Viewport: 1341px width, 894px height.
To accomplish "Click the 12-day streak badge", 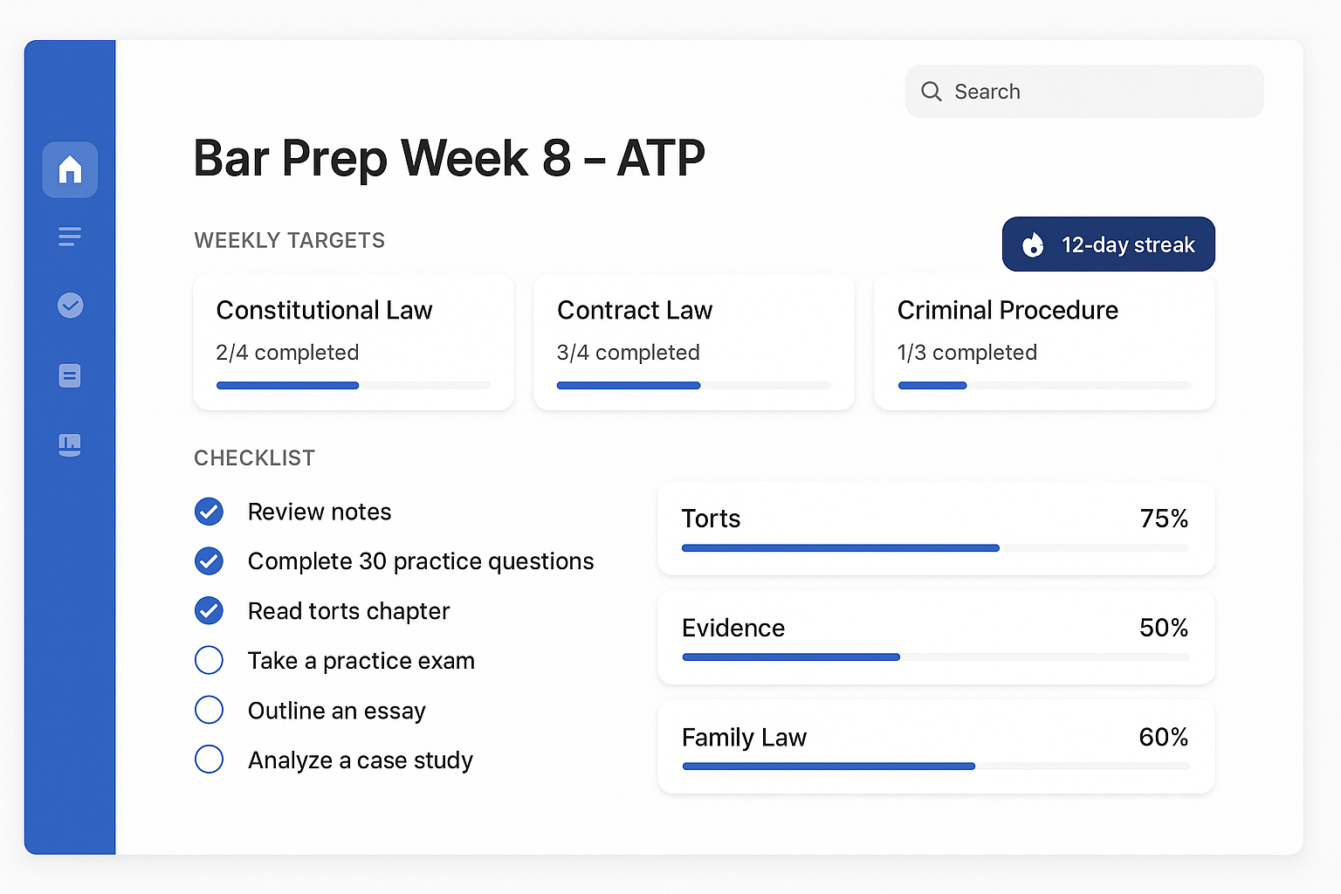I will pos(1108,244).
